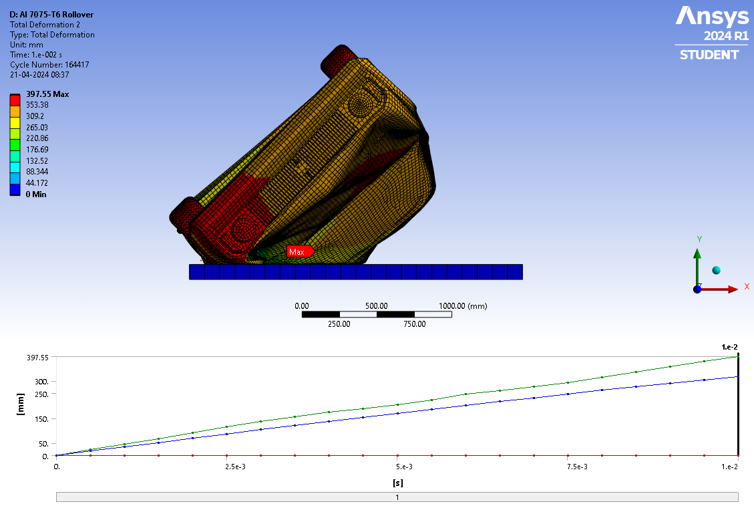Click the triad's blue Z axis dot
Viewport: 754px width, 510px height.
[697, 289]
